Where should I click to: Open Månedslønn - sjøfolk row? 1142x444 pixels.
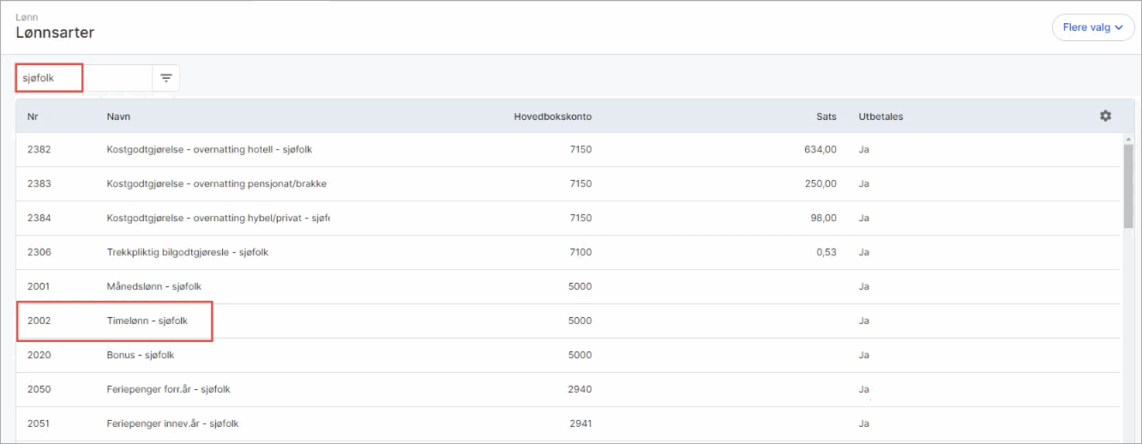[569, 287]
